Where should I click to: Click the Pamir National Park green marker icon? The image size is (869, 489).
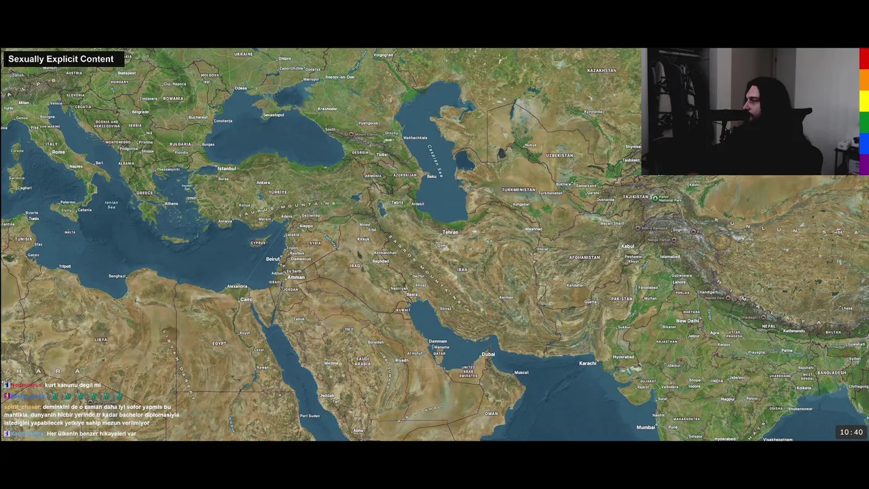(x=654, y=198)
